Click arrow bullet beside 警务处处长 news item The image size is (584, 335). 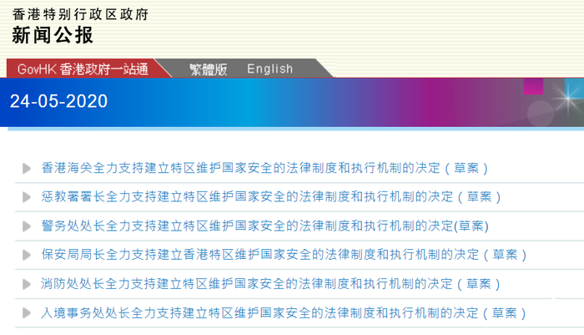(x=27, y=226)
